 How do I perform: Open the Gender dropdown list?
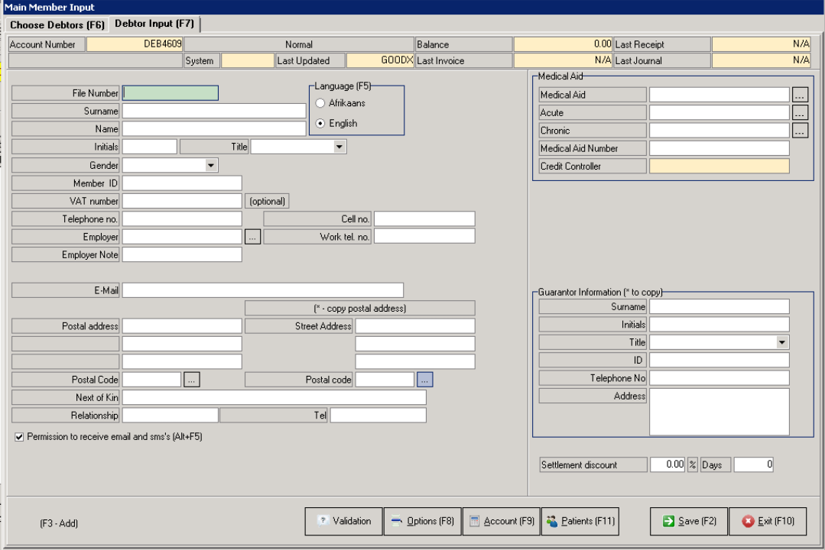[x=210, y=165]
